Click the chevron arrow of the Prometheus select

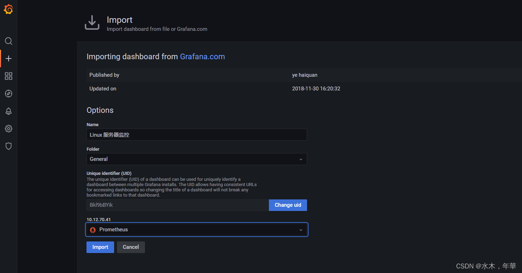click(301, 230)
